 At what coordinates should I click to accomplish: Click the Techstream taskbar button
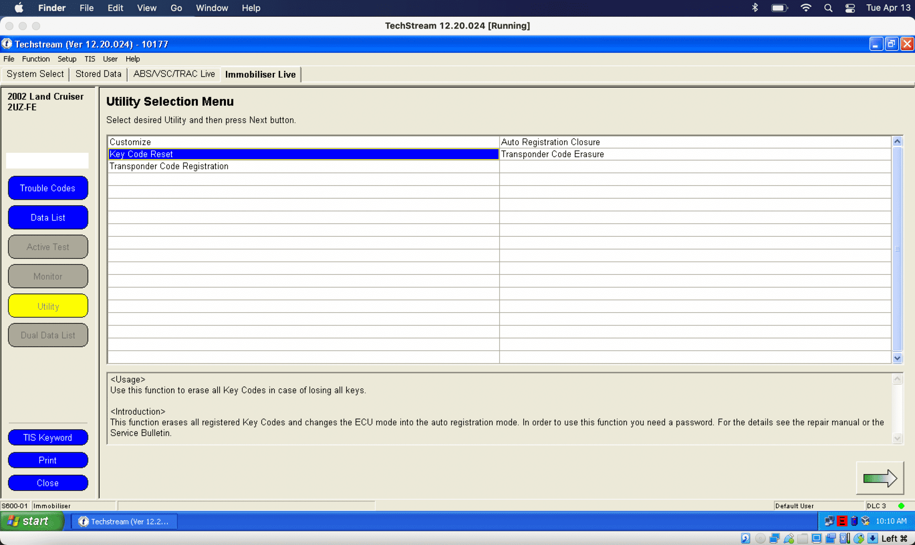[124, 521]
